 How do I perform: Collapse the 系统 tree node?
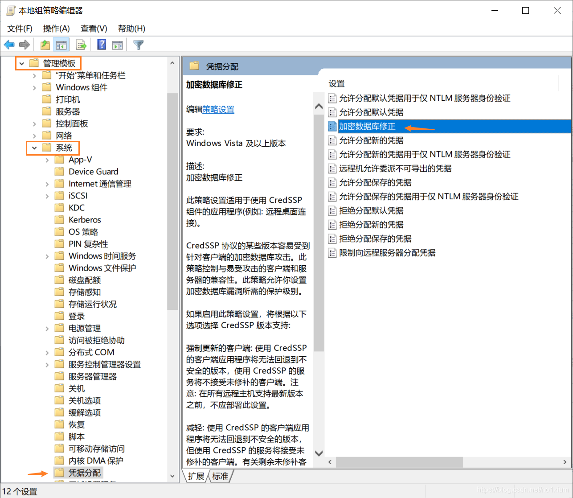tap(34, 148)
